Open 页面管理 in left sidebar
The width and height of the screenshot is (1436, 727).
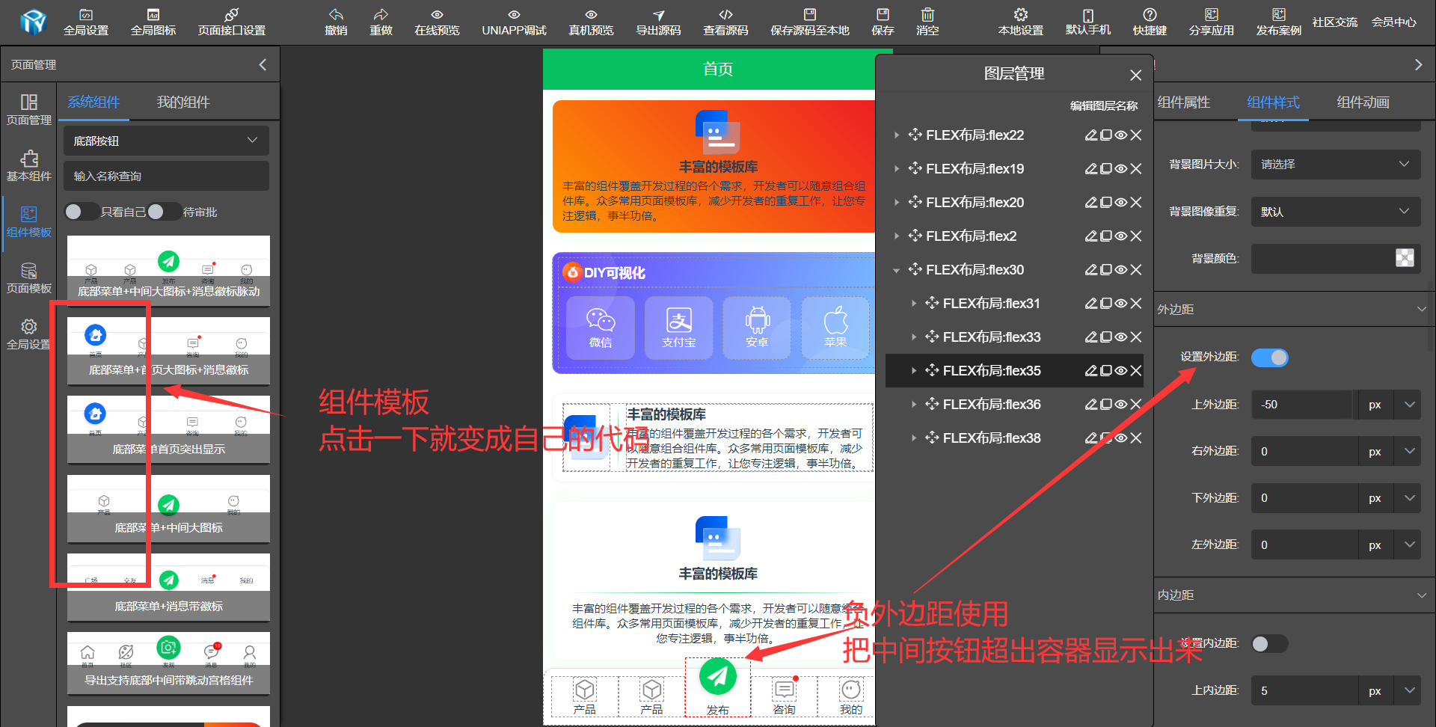(28, 109)
